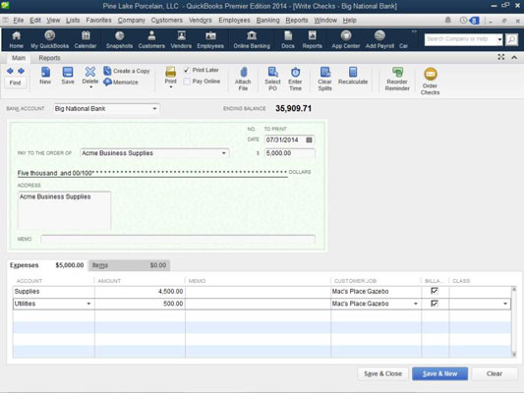Expand the Bank Account dropdown

[x=154, y=109]
